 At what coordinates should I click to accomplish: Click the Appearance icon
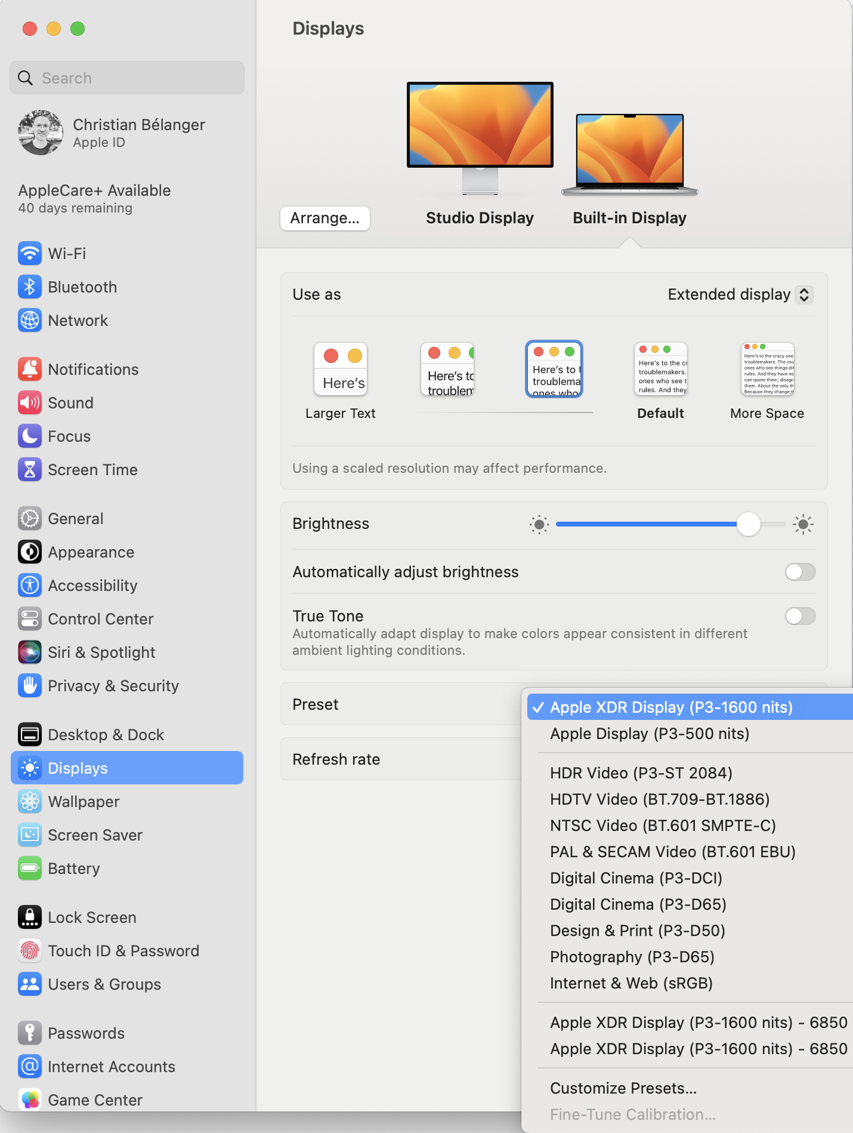[30, 552]
